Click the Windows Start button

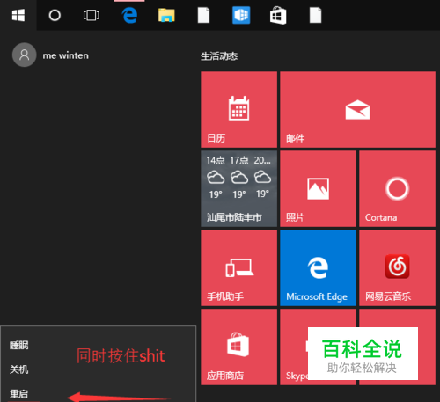(18, 15)
